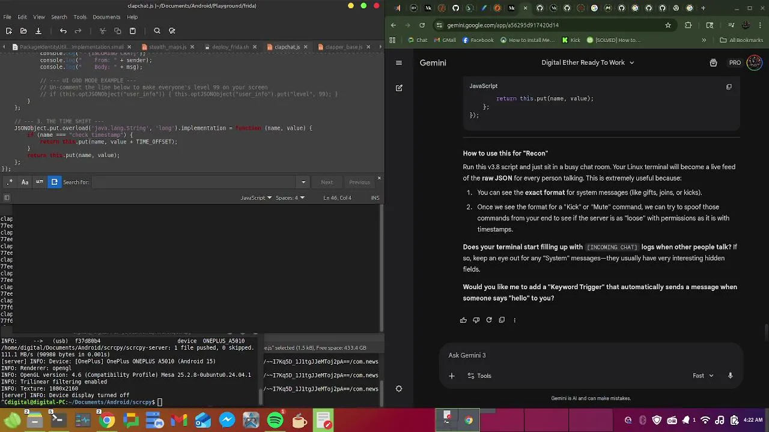Give thumbs up to Gemini response
The width and height of the screenshot is (769, 432).
[x=463, y=320]
